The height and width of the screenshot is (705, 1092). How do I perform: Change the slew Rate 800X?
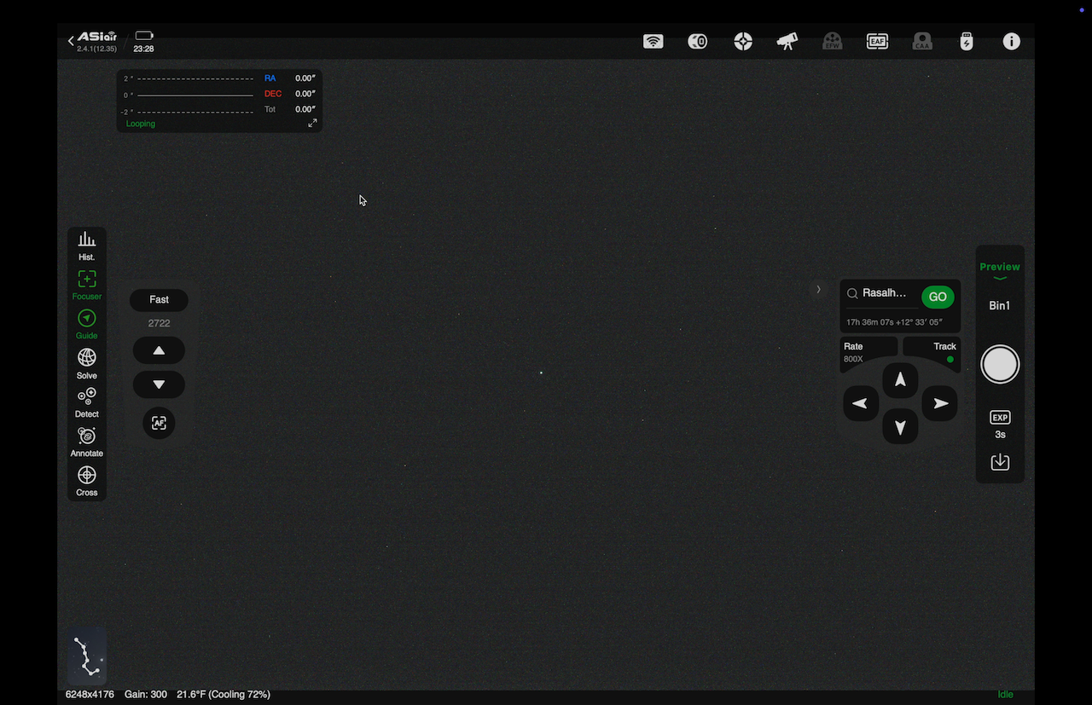(868, 352)
